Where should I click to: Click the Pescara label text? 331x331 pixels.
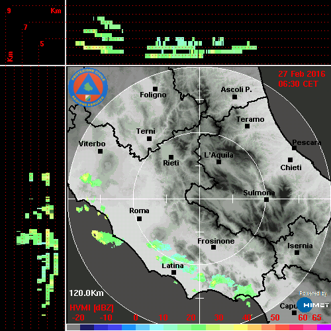pos(307,142)
